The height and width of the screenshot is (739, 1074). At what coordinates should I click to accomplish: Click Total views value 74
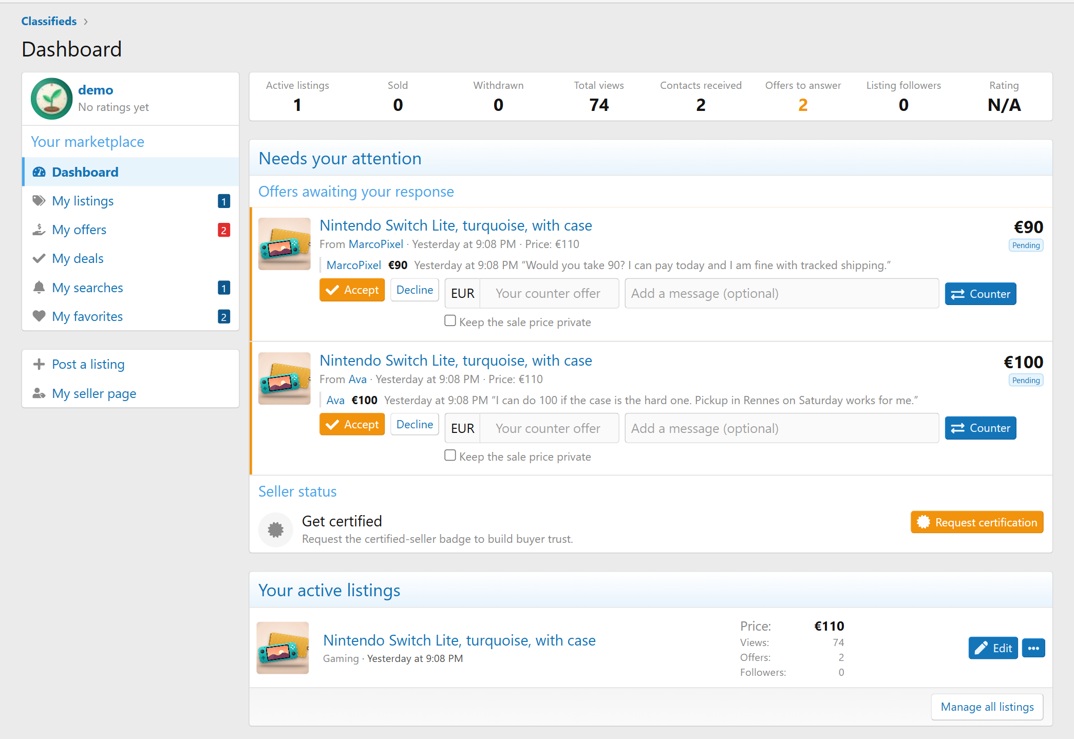click(x=599, y=105)
